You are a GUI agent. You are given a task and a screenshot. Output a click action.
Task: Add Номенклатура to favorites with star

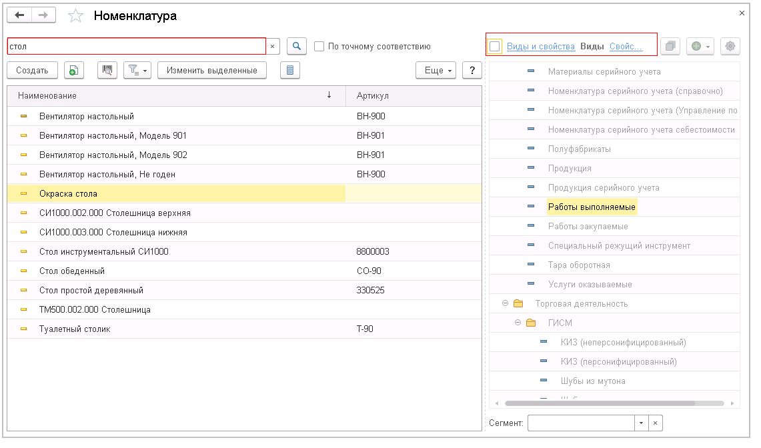[76, 15]
